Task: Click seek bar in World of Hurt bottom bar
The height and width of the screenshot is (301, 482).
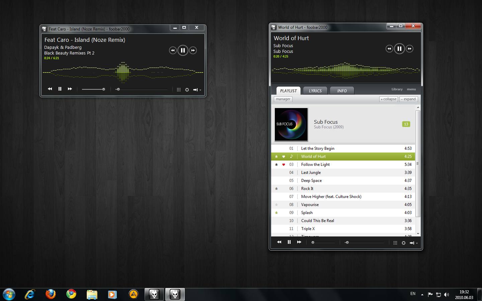Action: click(x=365, y=242)
